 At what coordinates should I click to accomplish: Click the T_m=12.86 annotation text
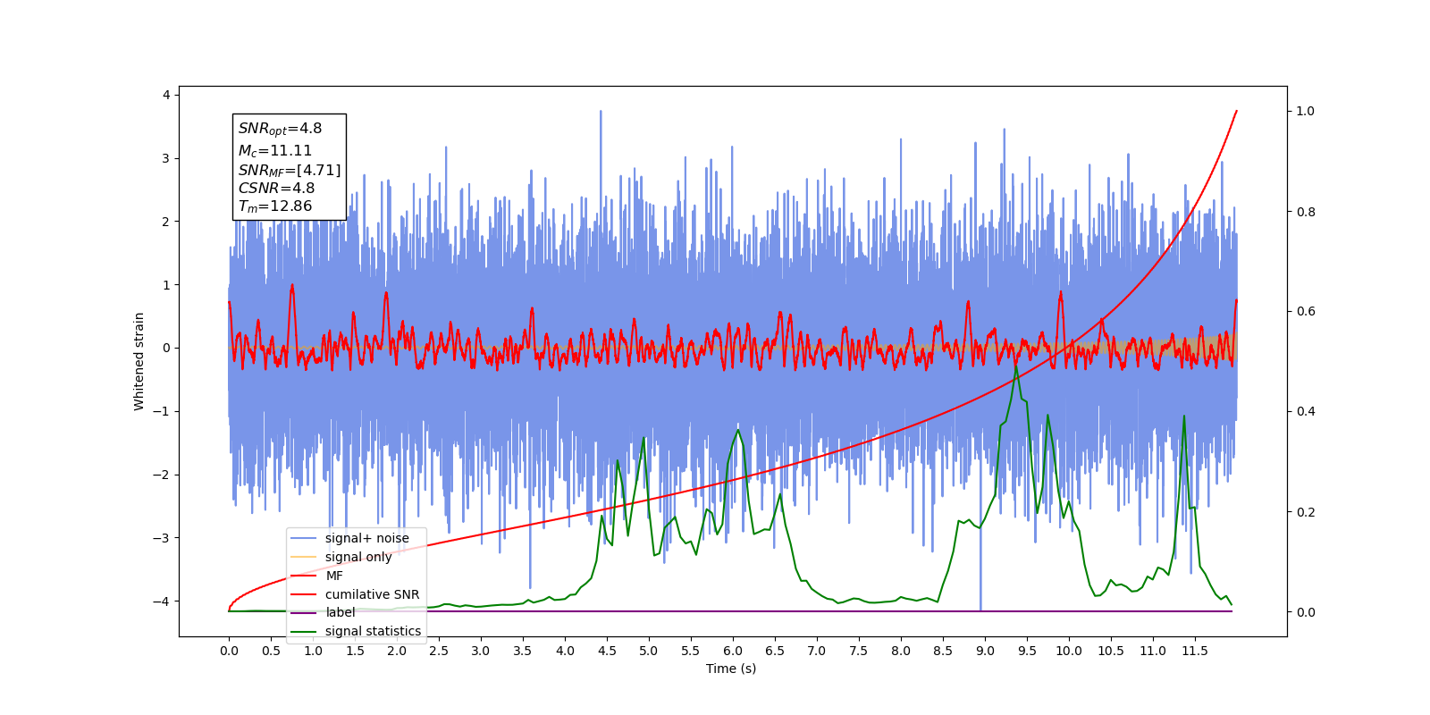[275, 206]
